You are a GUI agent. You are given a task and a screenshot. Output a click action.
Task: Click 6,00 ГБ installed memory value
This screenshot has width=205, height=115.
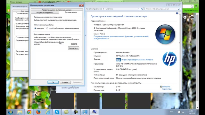pyautogui.click(x=127, y=69)
